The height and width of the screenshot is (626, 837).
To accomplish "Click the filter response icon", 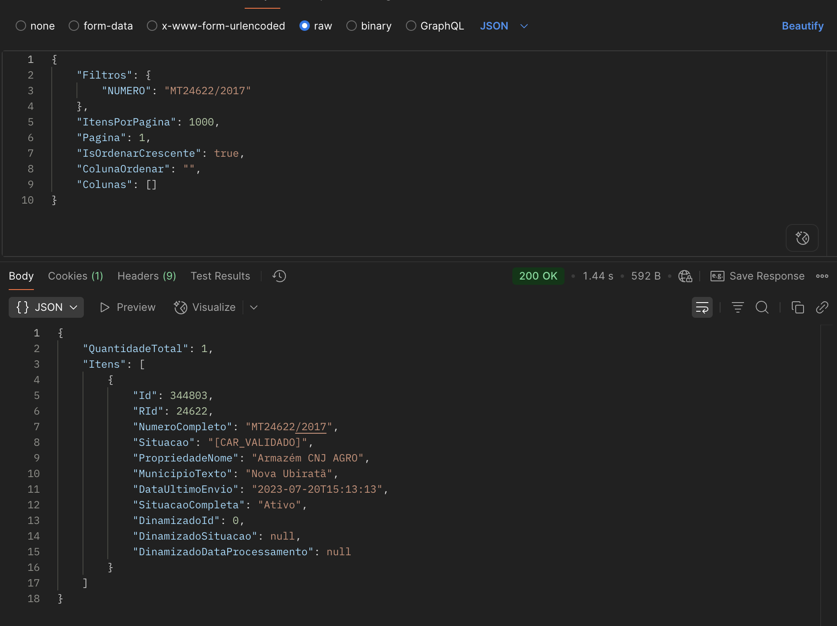I will coord(737,307).
